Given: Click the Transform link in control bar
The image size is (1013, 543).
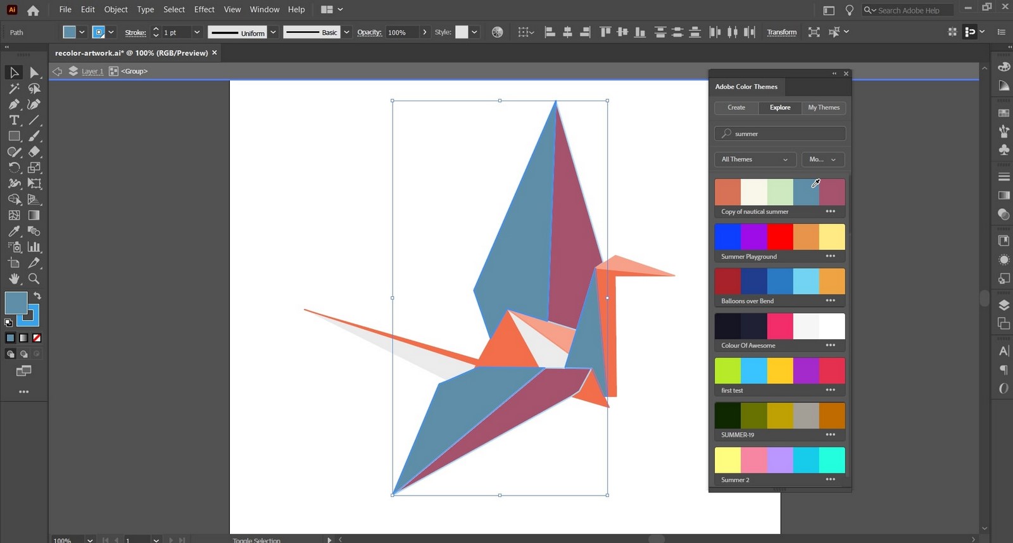Looking at the screenshot, I should click(x=782, y=32).
